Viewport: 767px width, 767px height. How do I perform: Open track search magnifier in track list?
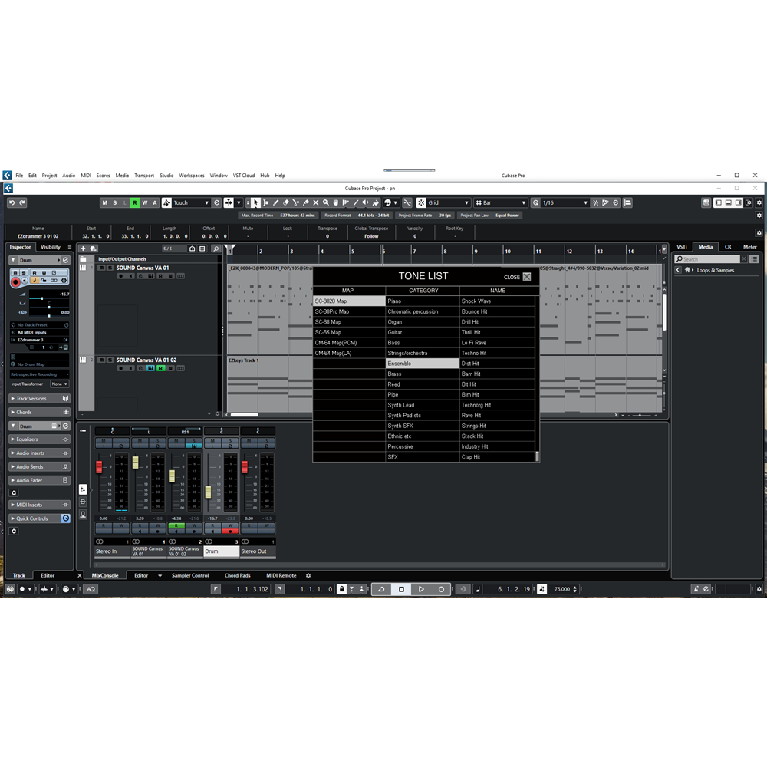click(216, 249)
